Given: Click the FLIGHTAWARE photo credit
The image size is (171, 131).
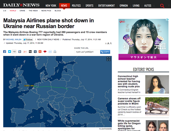Looking at the screenshot, I should [x=105, y=129].
